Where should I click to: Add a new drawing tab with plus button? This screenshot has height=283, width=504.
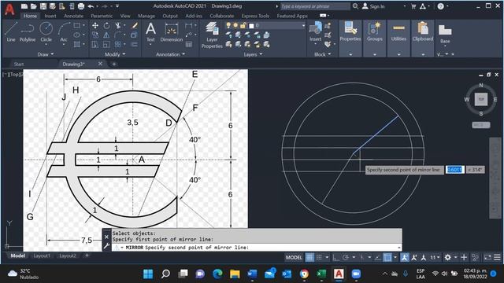(113, 64)
